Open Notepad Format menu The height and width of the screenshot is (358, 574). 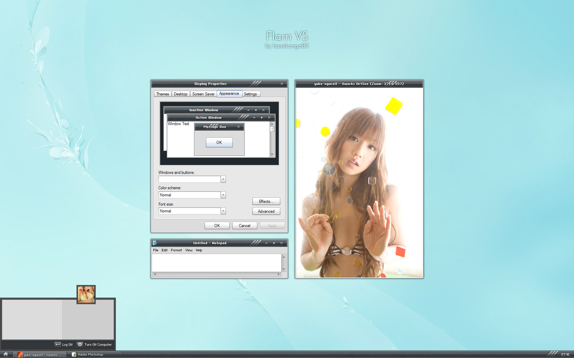tap(176, 250)
